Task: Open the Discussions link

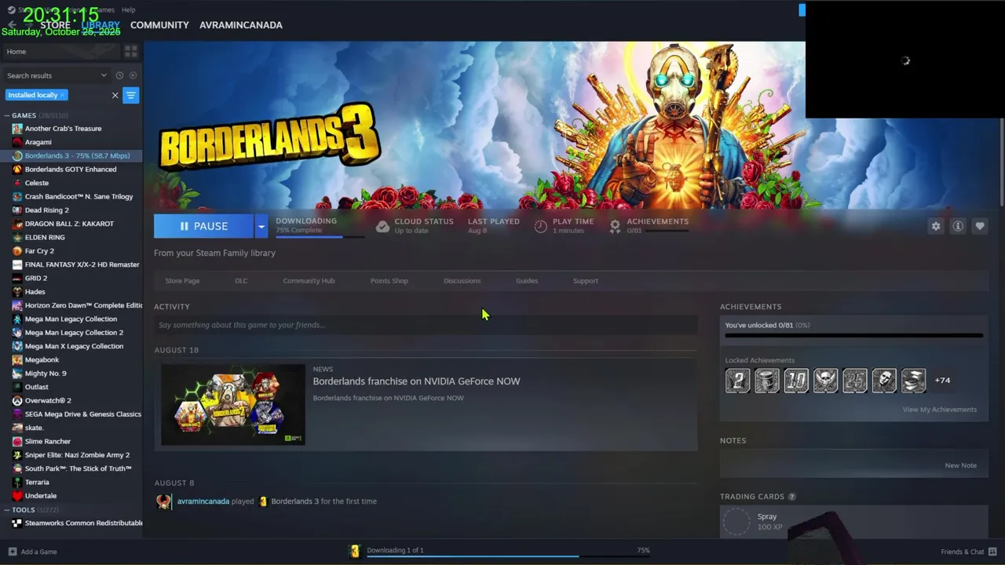Action: click(462, 281)
